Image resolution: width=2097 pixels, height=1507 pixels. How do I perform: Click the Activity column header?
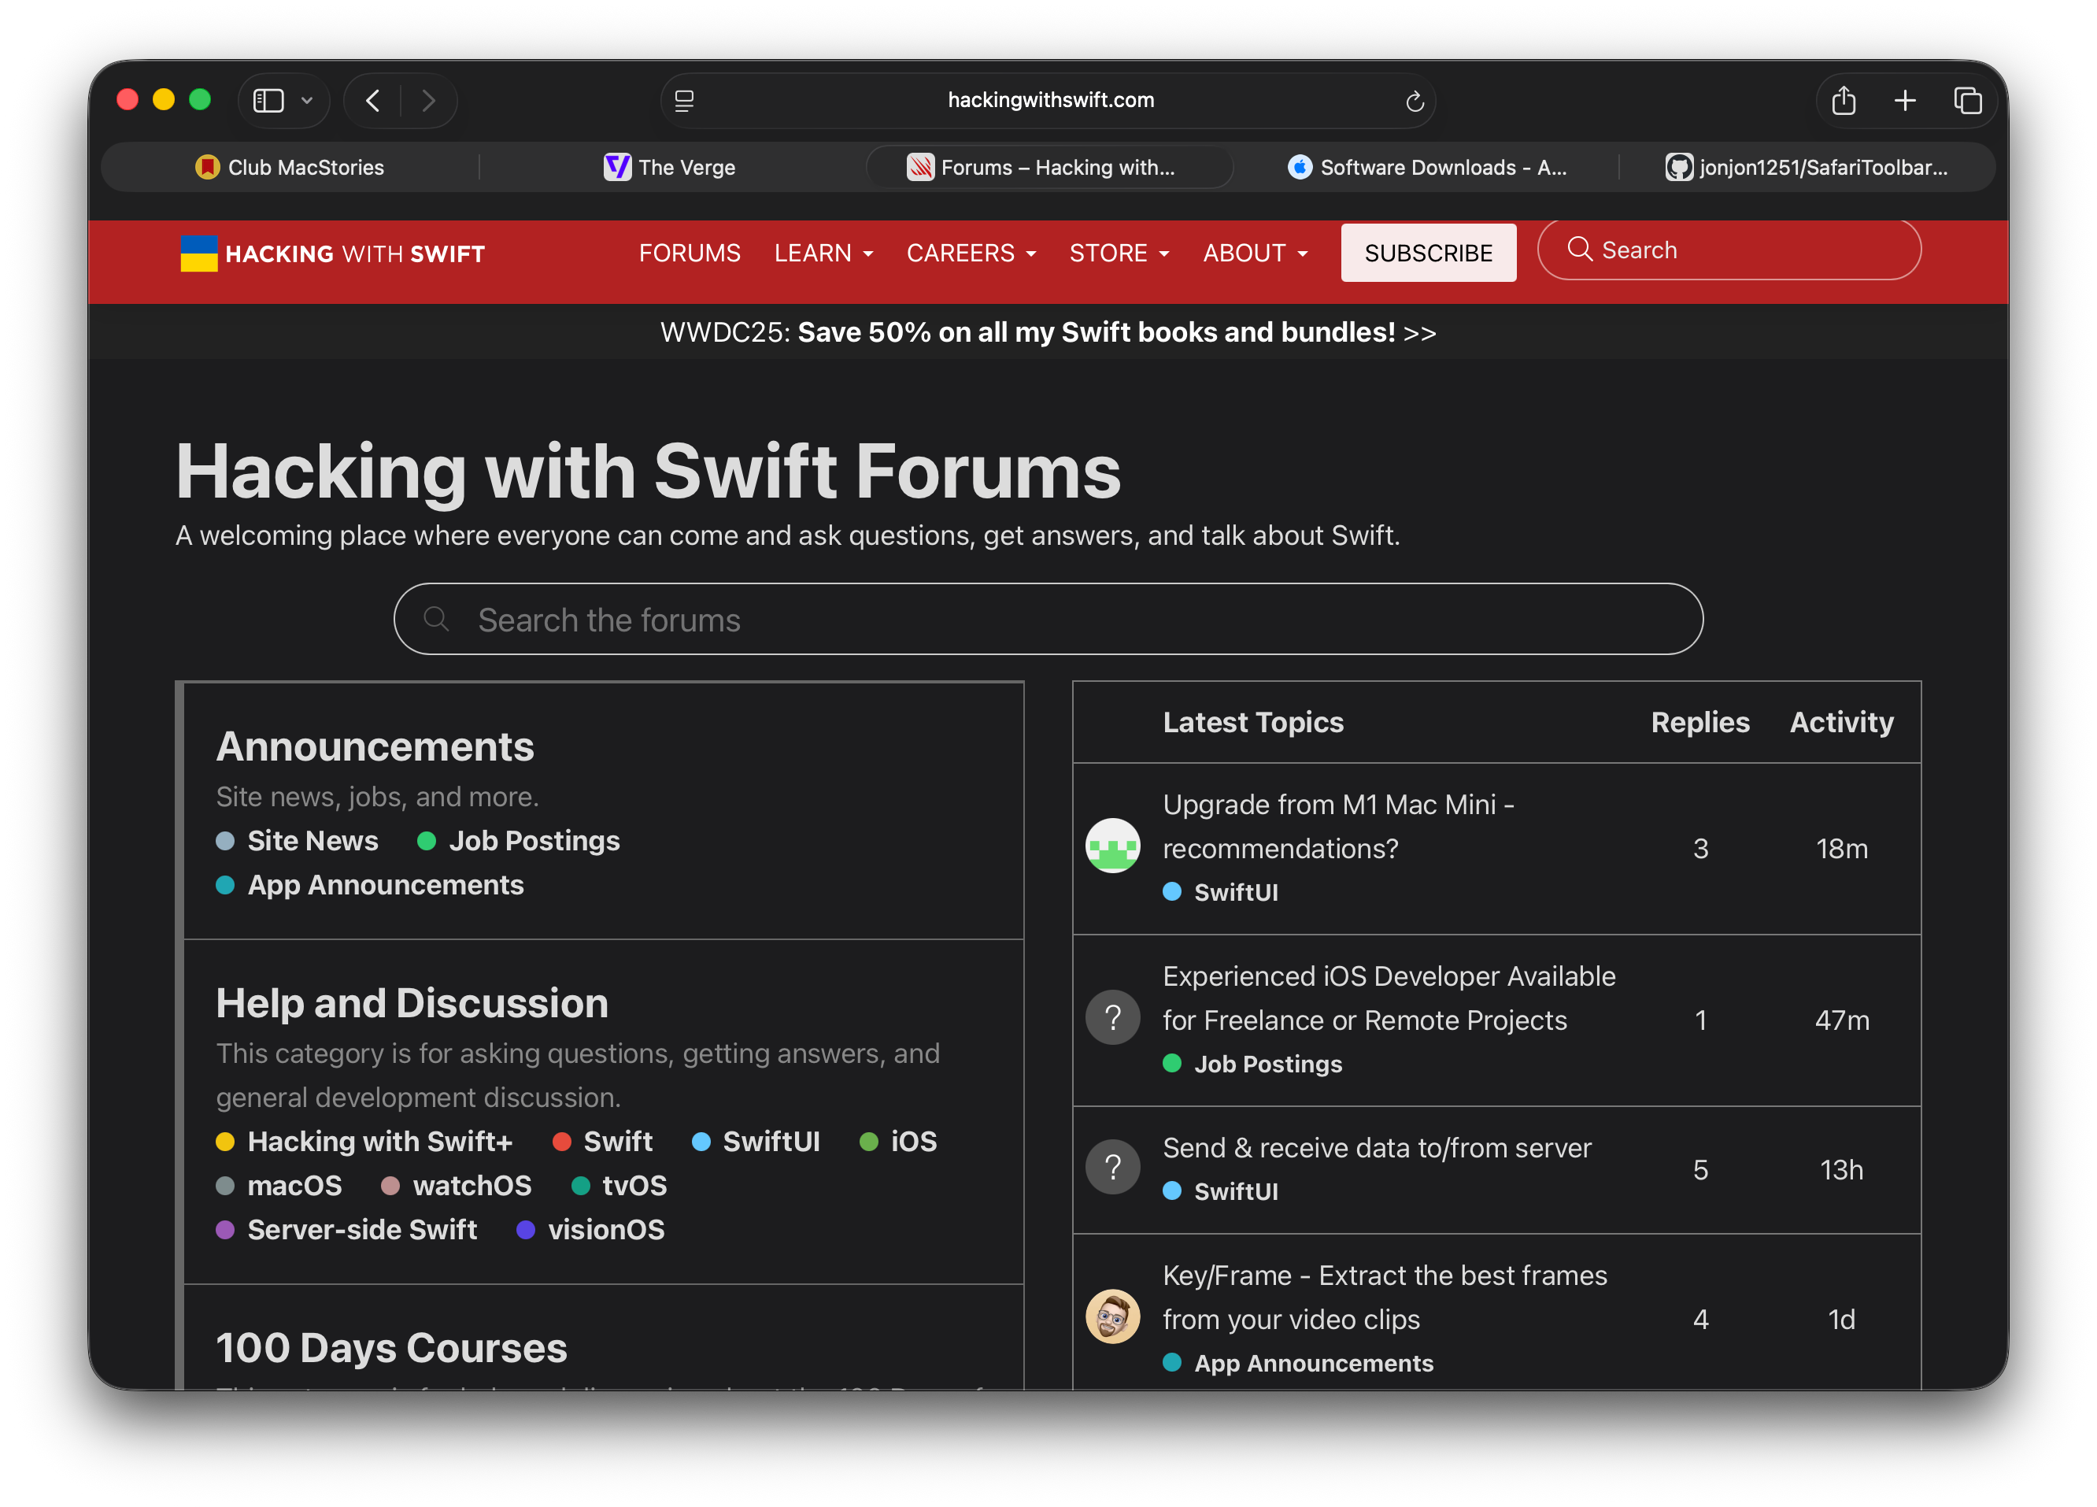tap(1841, 721)
